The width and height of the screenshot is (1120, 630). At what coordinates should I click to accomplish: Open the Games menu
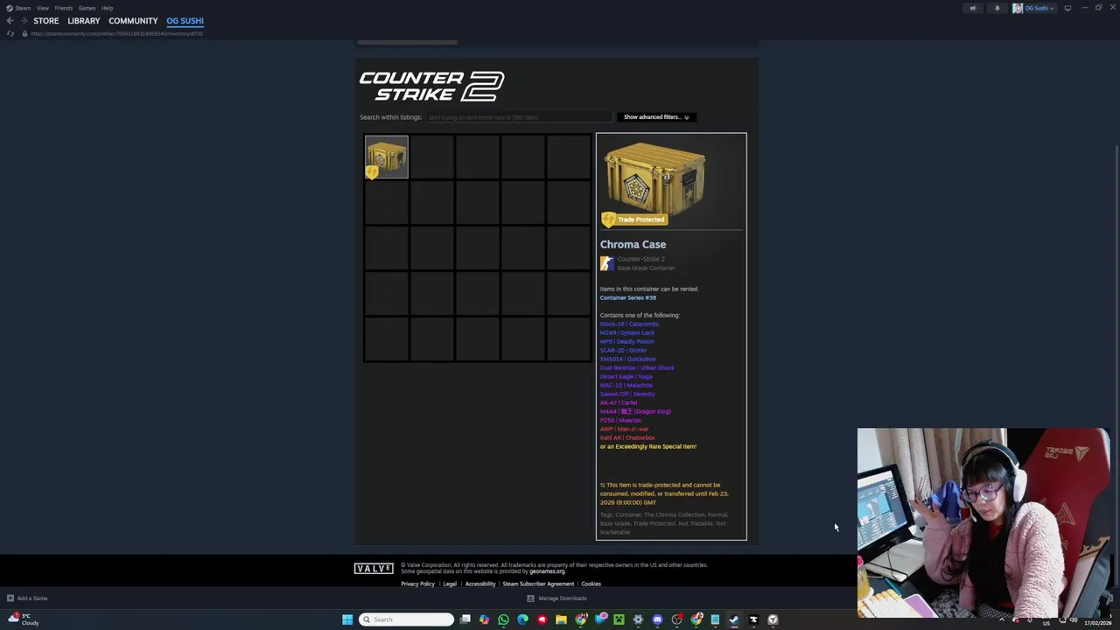pos(87,8)
